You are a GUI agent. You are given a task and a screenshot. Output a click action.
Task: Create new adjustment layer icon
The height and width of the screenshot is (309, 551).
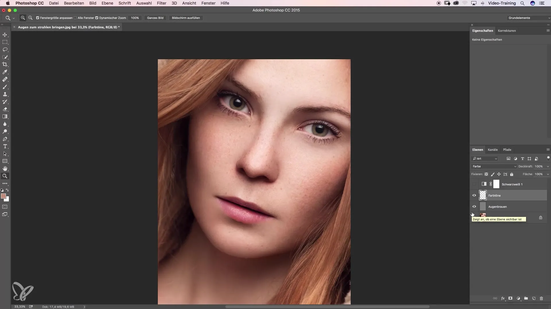click(x=518, y=298)
